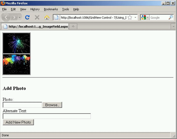This screenshot has height=139, width=177.
Task: Click the Alternate Text: label
Action: tap(15, 111)
